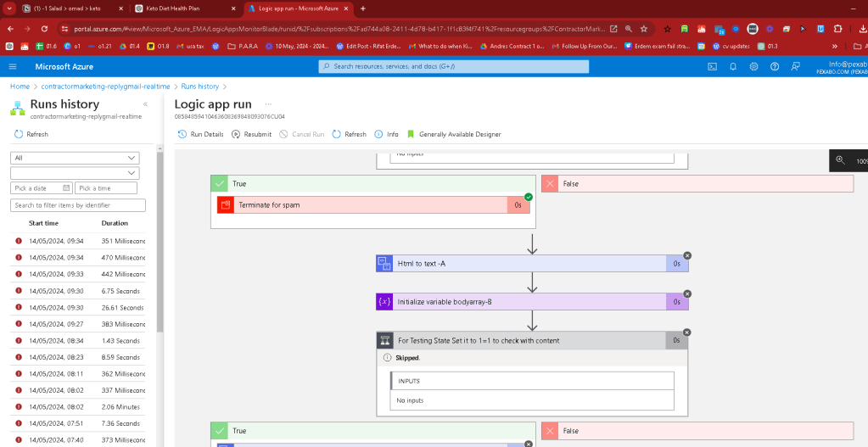
Task: Click the skipped badge on Initialize variable bodyarray-B
Action: (687, 293)
